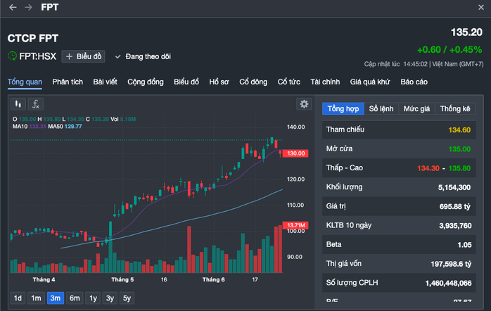Close the FPT panel with X

[481, 7]
